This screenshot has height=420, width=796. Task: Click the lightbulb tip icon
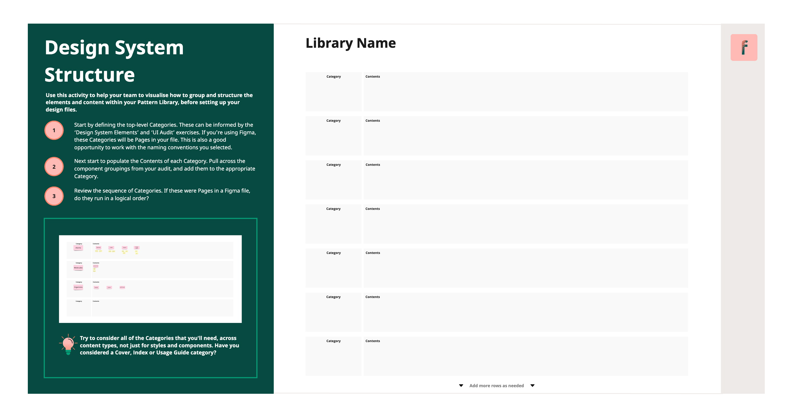point(68,344)
